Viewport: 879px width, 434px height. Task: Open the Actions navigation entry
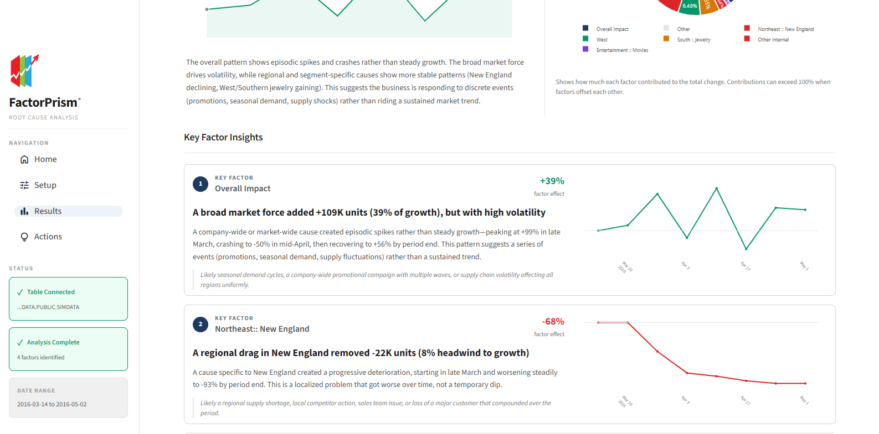click(x=48, y=236)
